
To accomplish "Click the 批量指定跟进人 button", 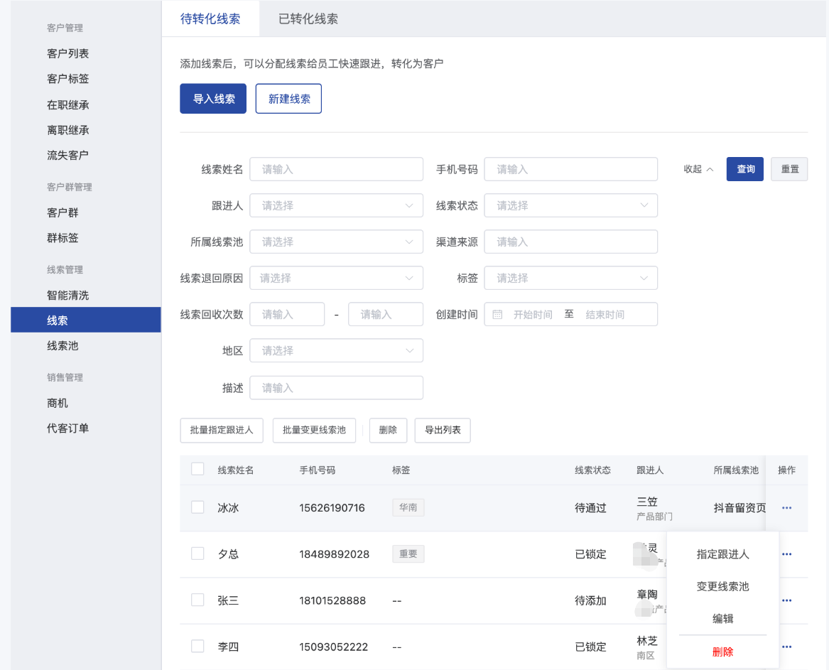I will tap(222, 431).
